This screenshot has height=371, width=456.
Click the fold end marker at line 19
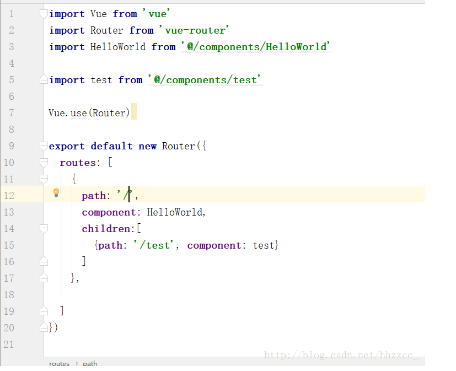44,311
